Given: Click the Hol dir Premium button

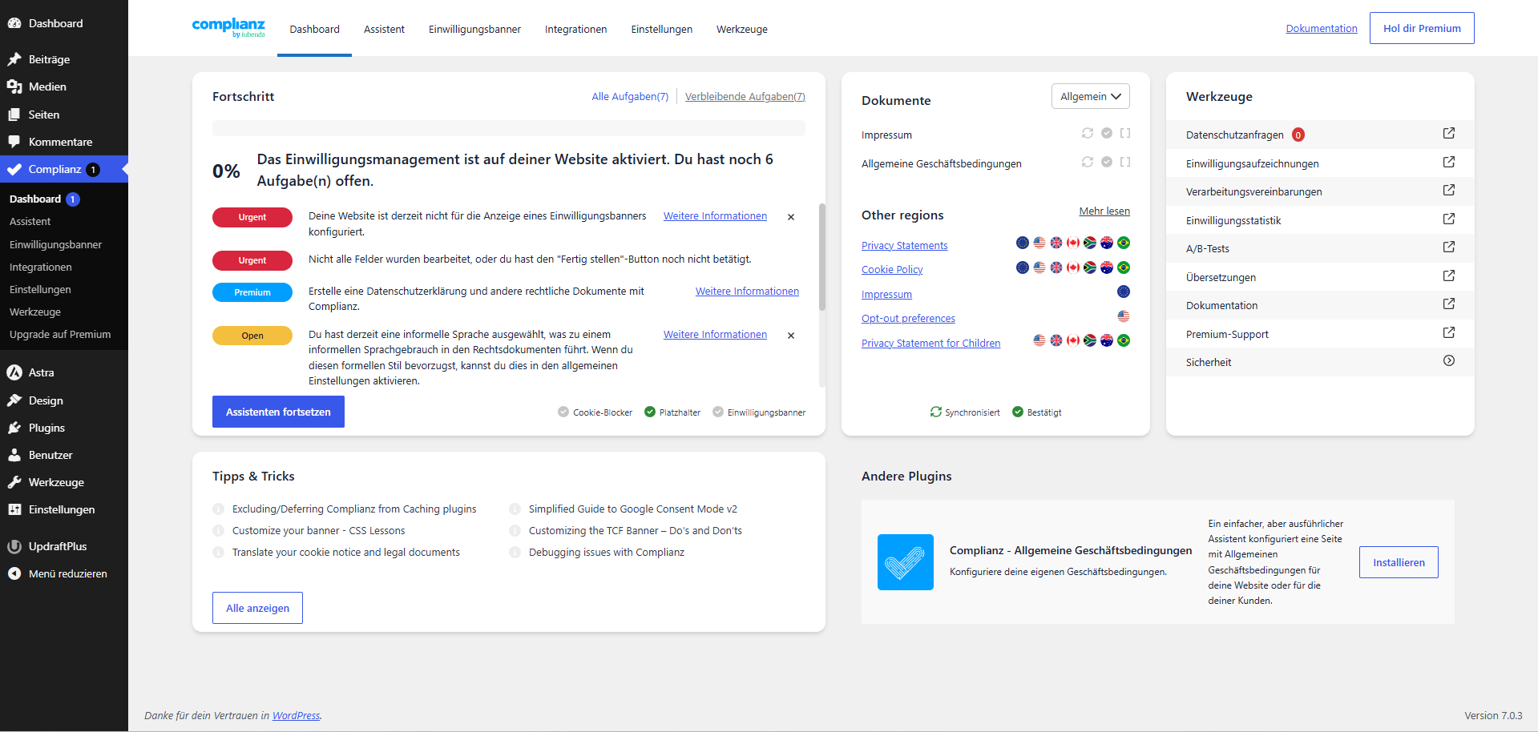Looking at the screenshot, I should tap(1422, 28).
